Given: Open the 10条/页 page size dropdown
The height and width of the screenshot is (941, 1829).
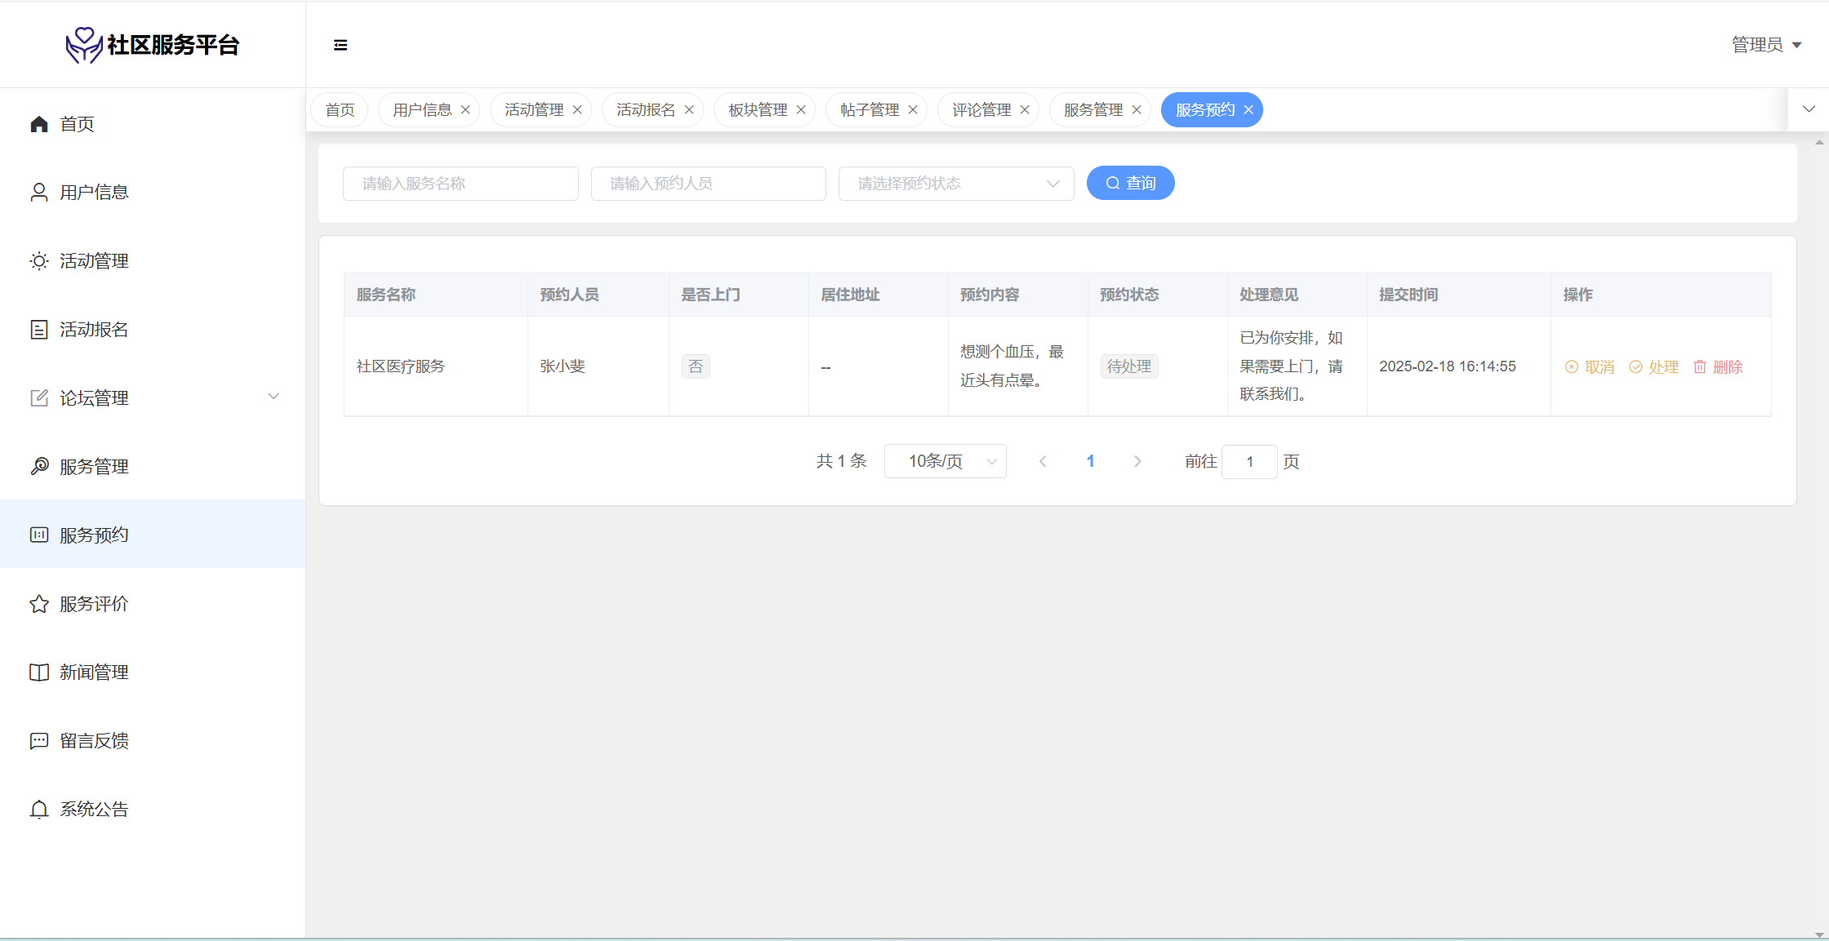Looking at the screenshot, I should [x=945, y=462].
